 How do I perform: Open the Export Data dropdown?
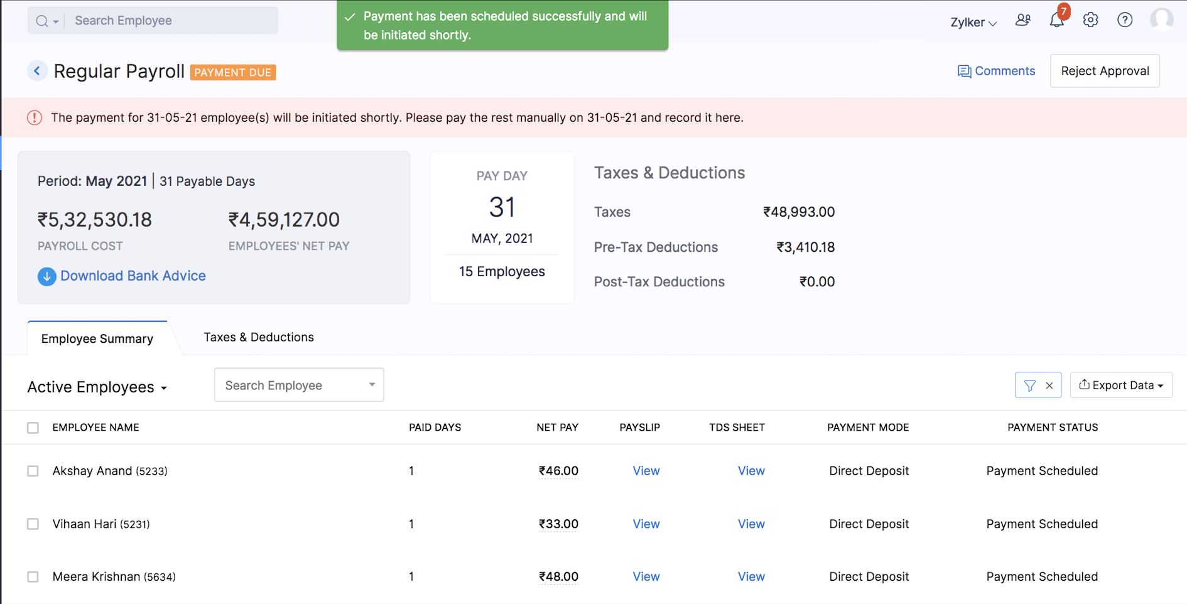coord(1120,385)
